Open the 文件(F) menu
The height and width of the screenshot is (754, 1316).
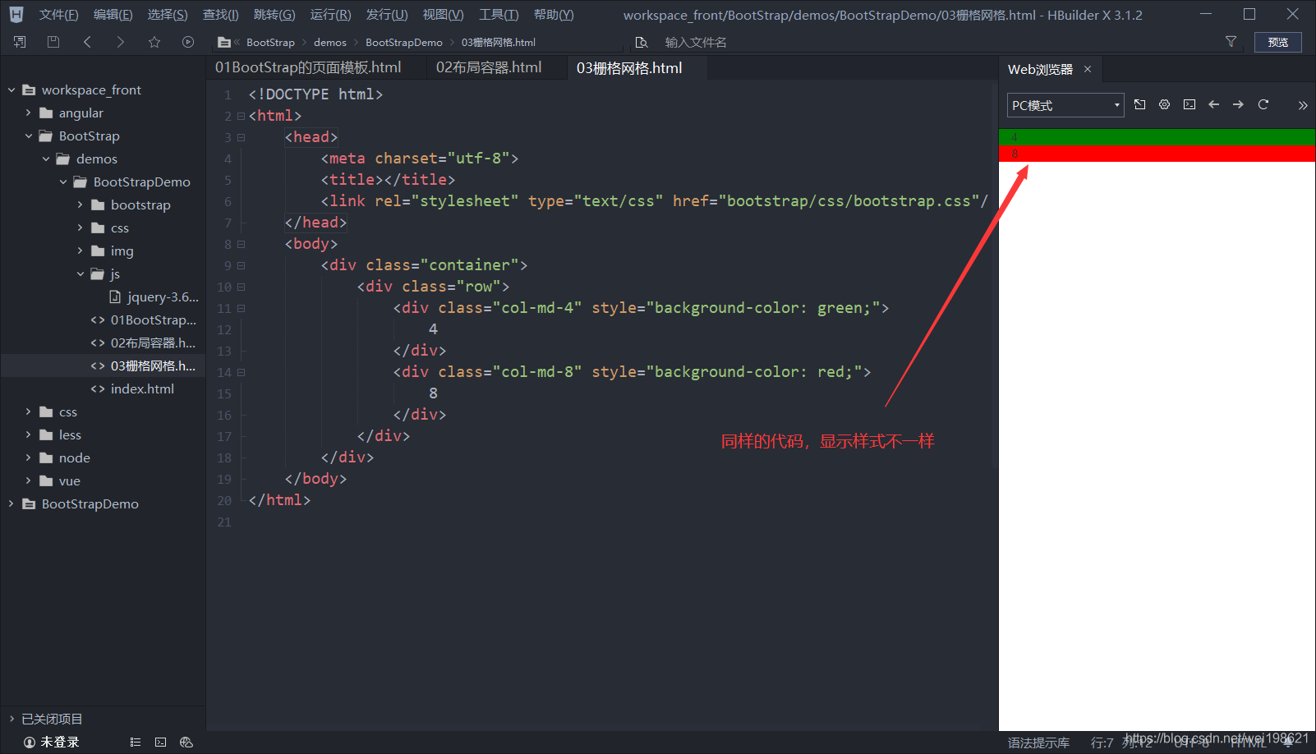pos(59,15)
